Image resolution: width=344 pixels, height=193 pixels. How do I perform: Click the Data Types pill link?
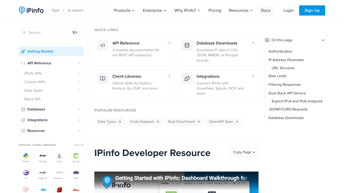pyautogui.click(x=110, y=122)
